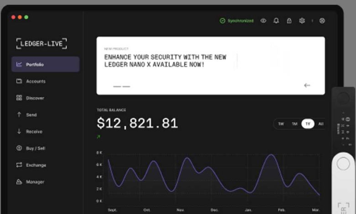Toggle the eye icon to hide balances
Image resolution: width=356 pixels, height=214 pixels.
[x=263, y=20]
